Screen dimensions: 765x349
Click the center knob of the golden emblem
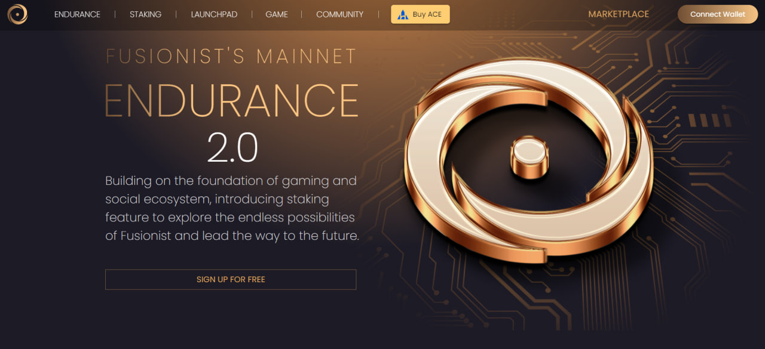point(528,157)
